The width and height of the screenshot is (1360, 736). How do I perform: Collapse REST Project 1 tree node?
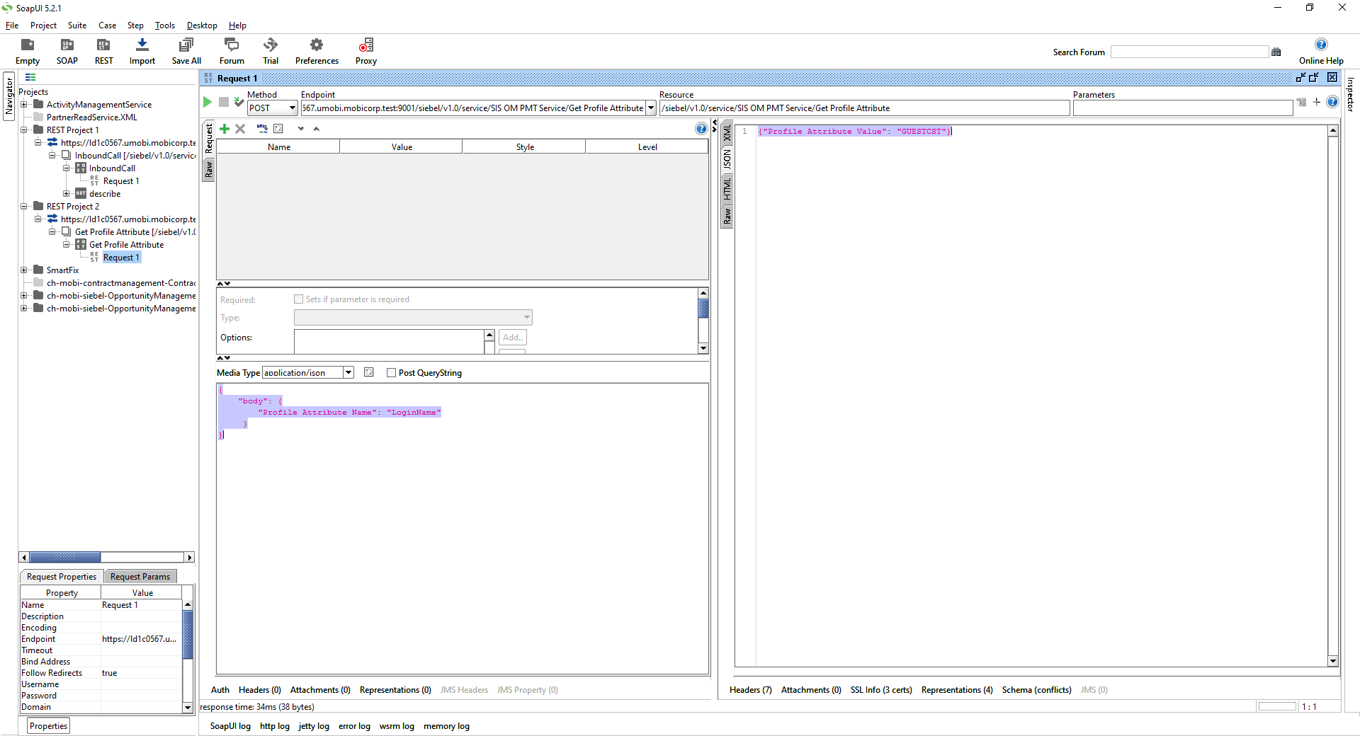[x=23, y=130]
